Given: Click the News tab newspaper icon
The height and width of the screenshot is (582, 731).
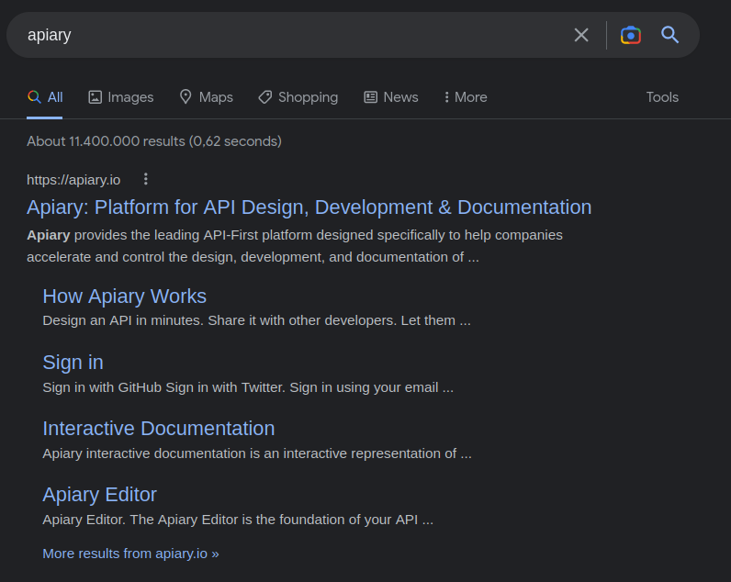Looking at the screenshot, I should (371, 97).
